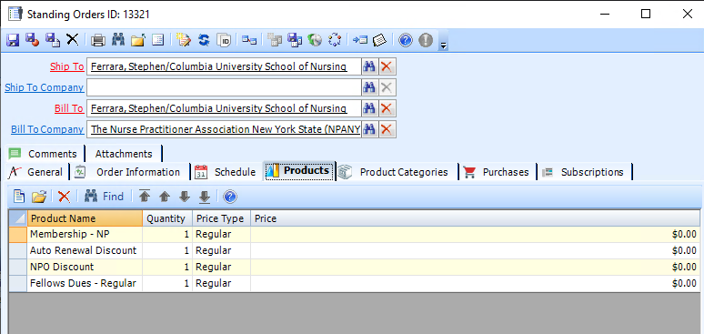This screenshot has width=704, height=334.
Task: Open help from top toolbar
Action: 405,40
